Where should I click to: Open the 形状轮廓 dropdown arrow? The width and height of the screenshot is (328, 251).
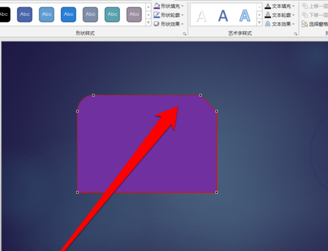click(182, 15)
